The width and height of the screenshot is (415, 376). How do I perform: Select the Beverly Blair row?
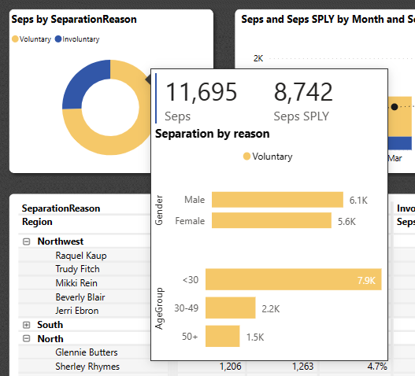click(80, 297)
